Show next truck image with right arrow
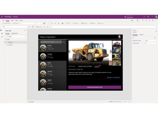The width and height of the screenshot is (158, 118). (111, 51)
